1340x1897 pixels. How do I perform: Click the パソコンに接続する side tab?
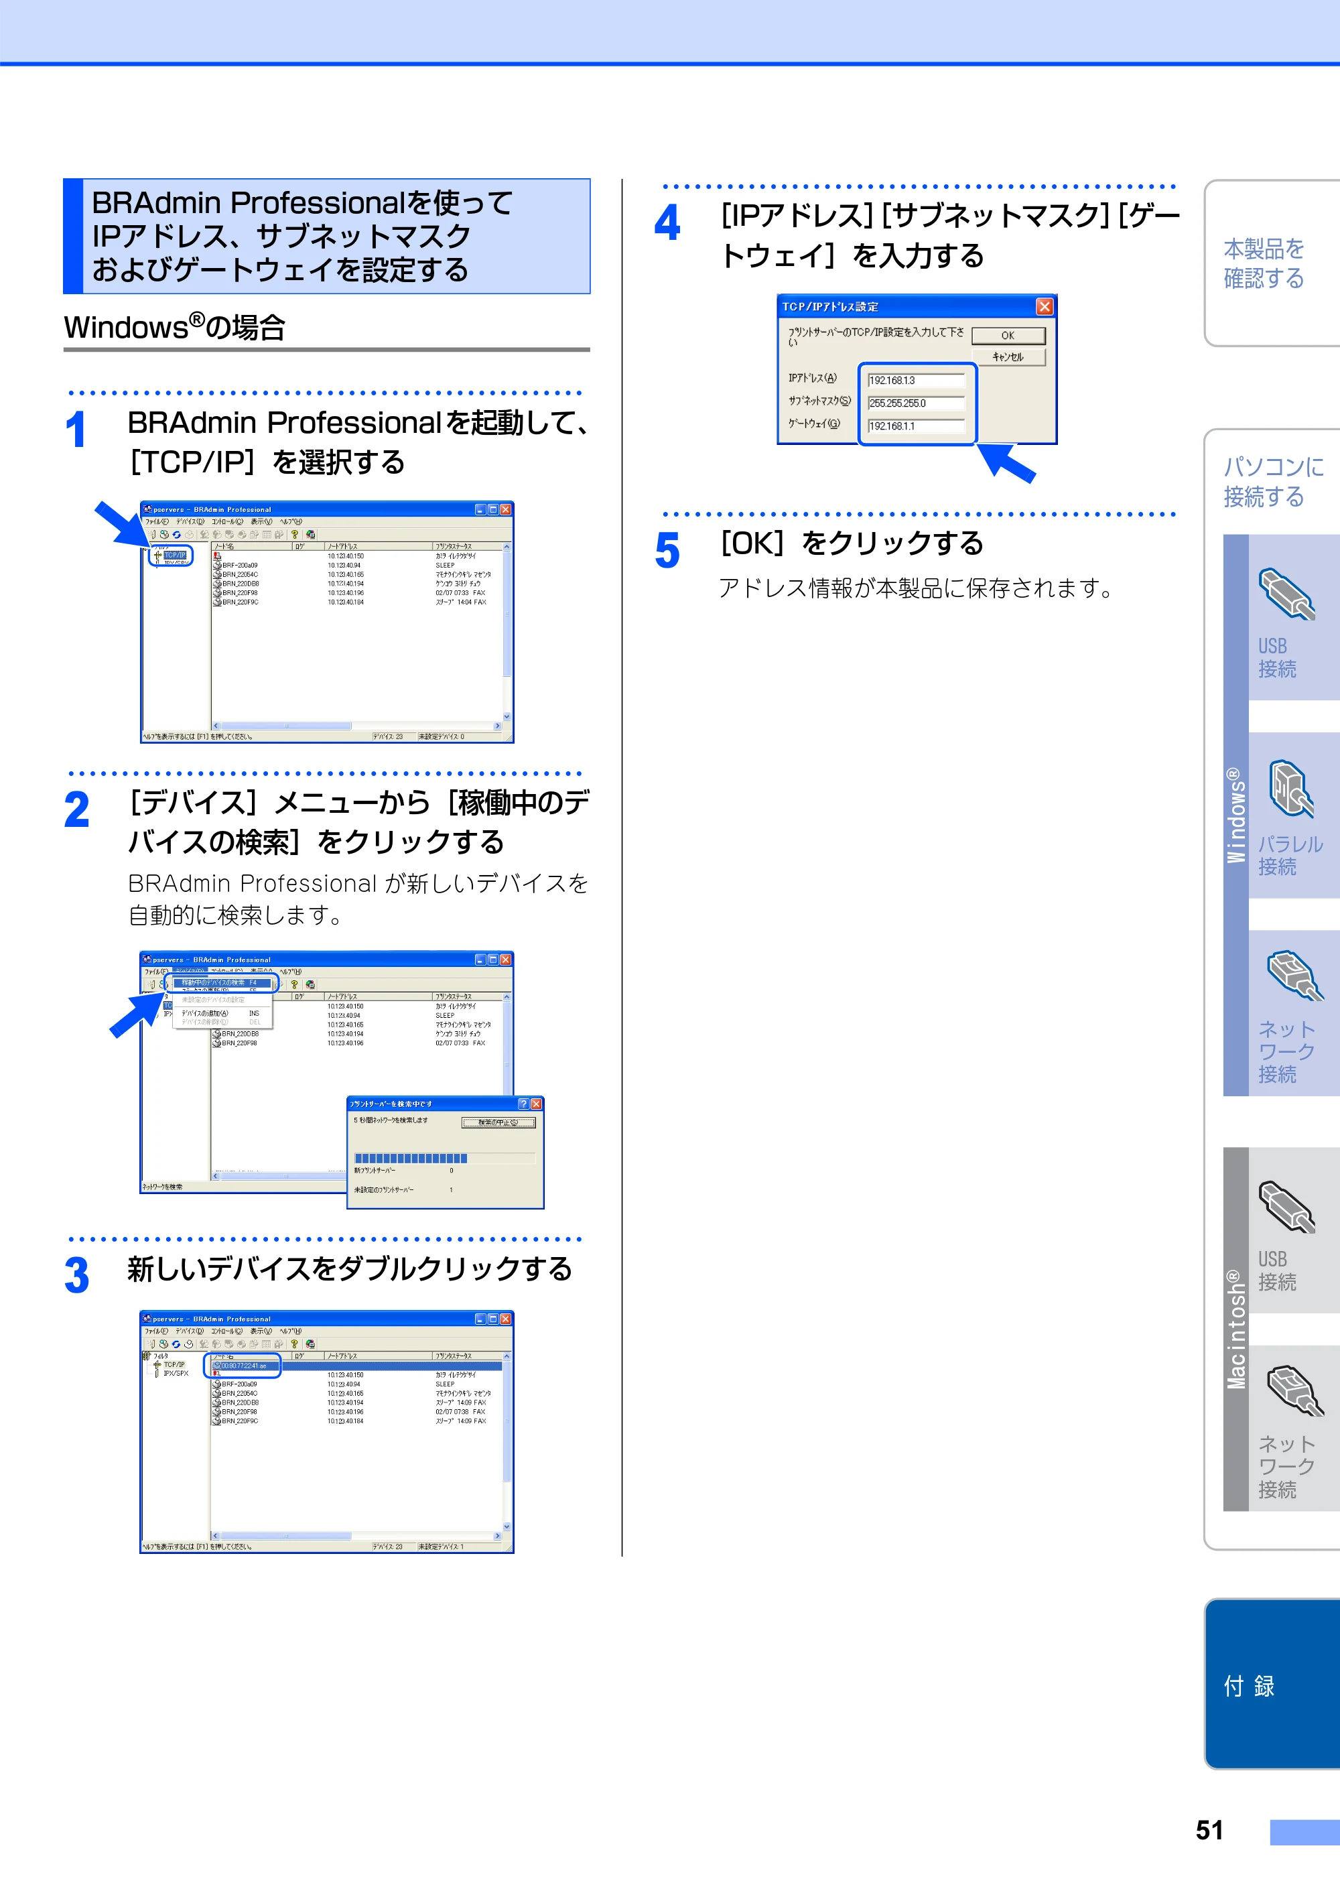point(1272,482)
